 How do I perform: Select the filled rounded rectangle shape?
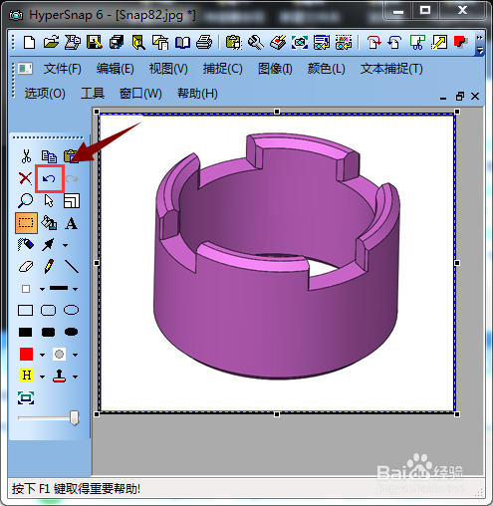point(49,332)
